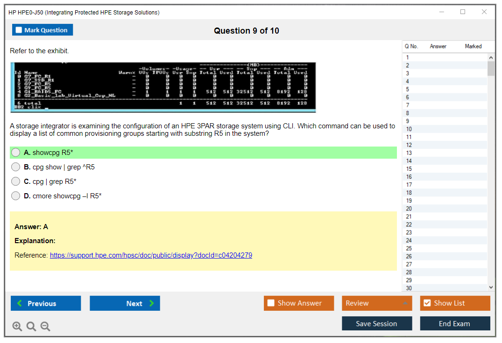The height and width of the screenshot is (343, 502).
Task: Advance to the Next question
Action: (125, 303)
